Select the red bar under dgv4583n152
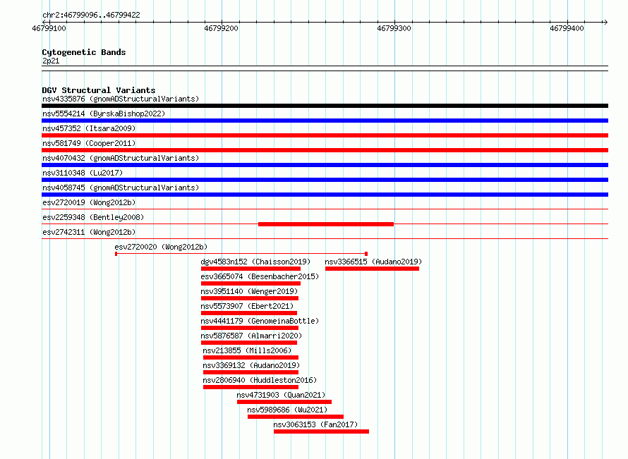The height and width of the screenshot is (459, 628). pyautogui.click(x=250, y=269)
